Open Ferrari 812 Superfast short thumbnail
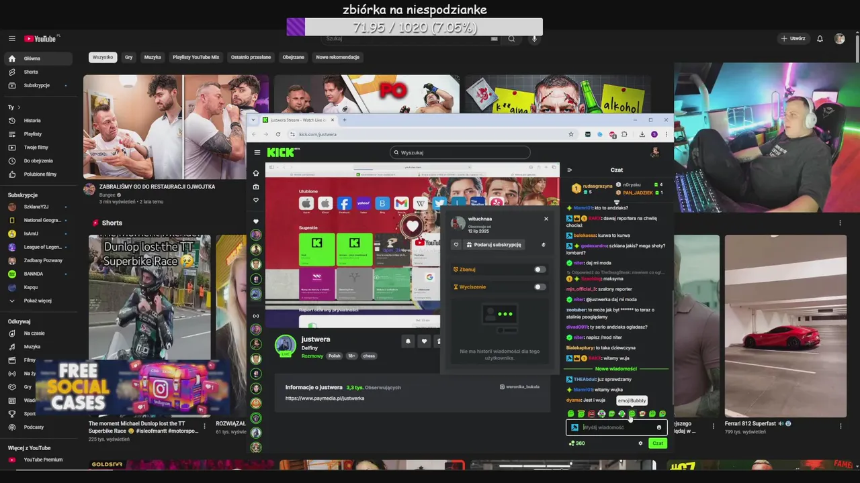 click(x=785, y=326)
